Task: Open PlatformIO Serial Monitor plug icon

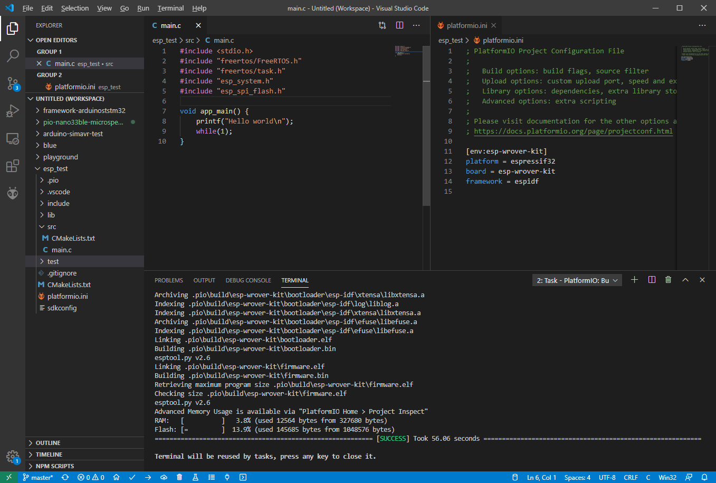Action: tap(227, 477)
